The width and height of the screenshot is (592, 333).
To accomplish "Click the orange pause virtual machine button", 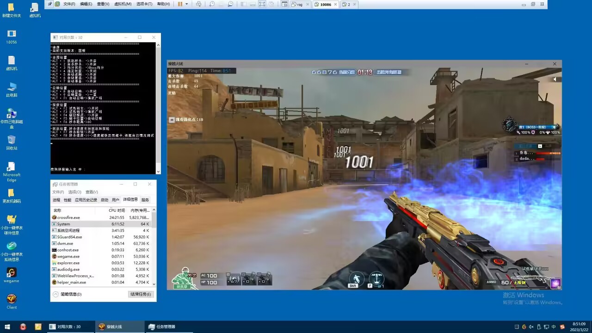I will [x=180, y=4].
